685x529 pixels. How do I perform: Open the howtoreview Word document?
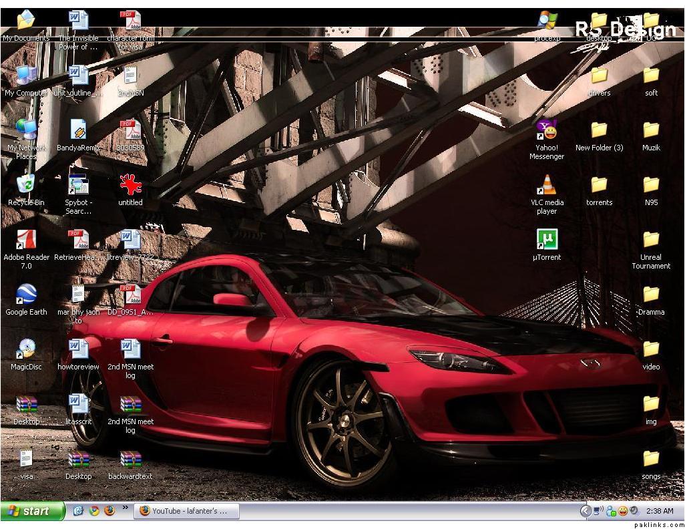(78, 349)
